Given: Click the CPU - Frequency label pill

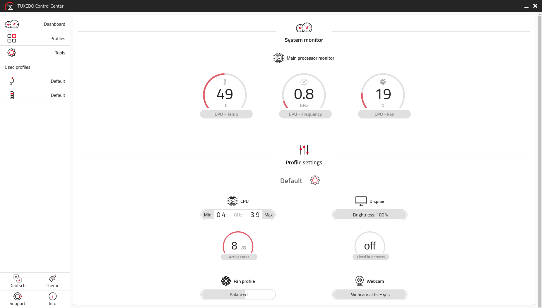Looking at the screenshot, I should 305,114.
